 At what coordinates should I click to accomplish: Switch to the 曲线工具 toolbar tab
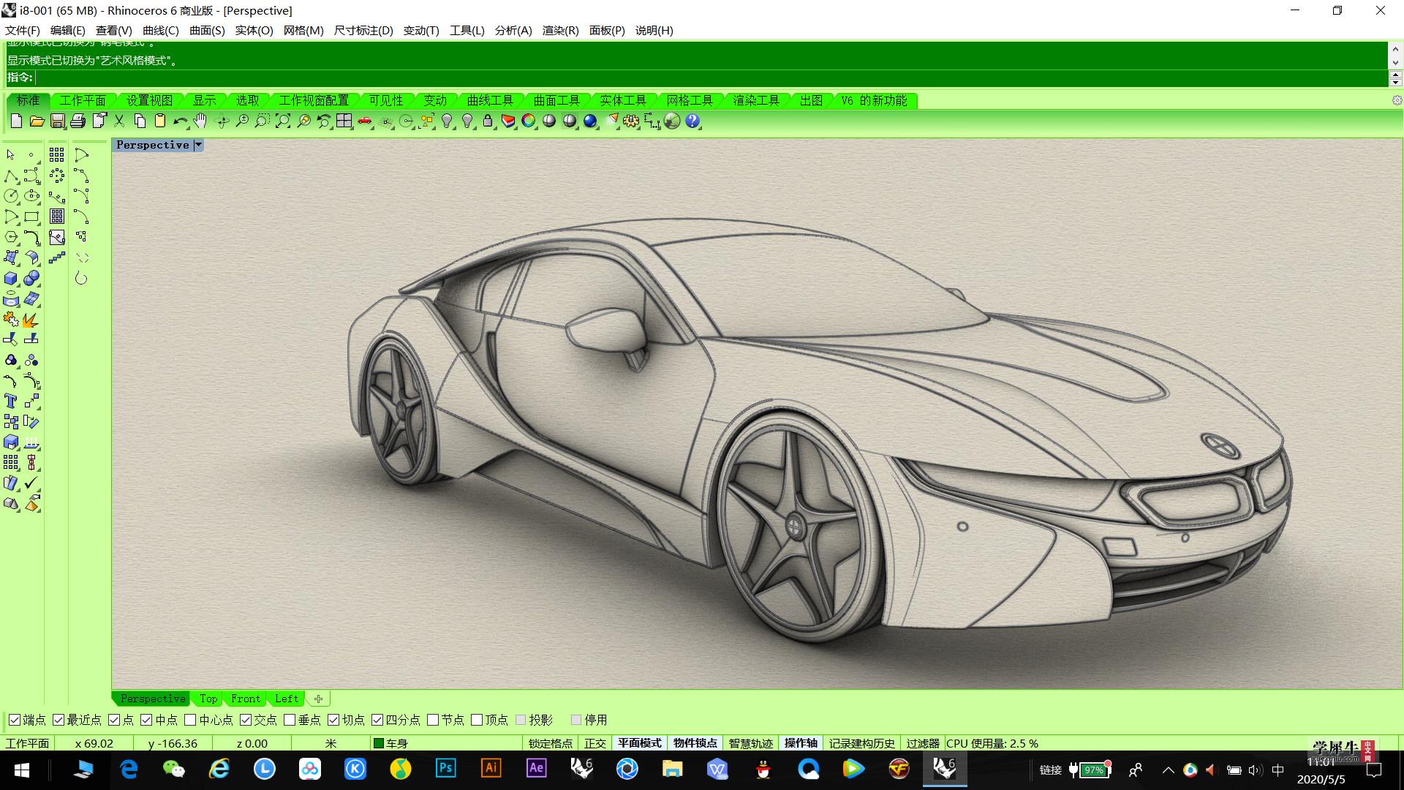490,100
